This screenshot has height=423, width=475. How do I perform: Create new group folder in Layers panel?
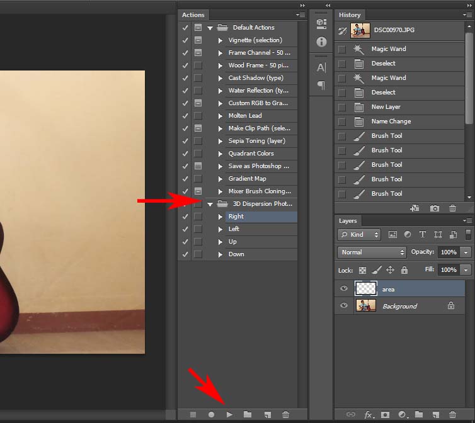pyautogui.click(x=419, y=414)
